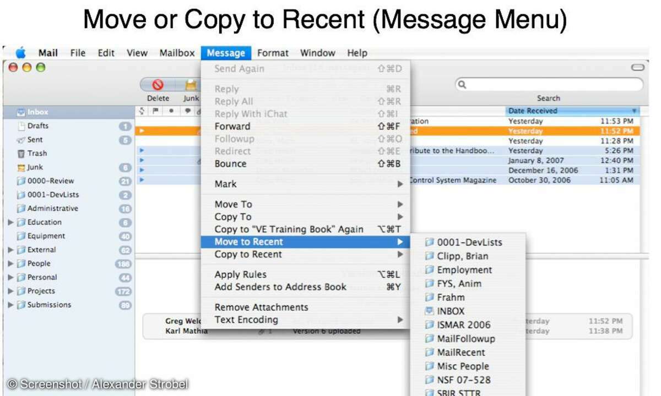Move message to Clipp, Brian
Viewport: 661px width, 396px height.
coord(468,256)
